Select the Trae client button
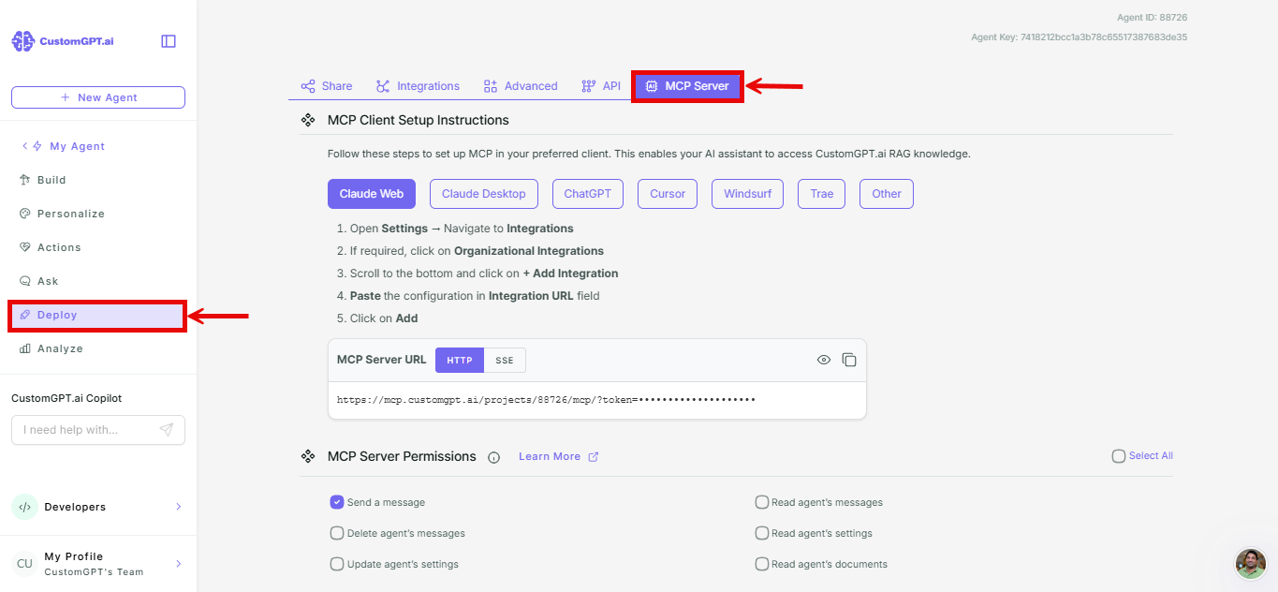The height and width of the screenshot is (592, 1278). (822, 194)
